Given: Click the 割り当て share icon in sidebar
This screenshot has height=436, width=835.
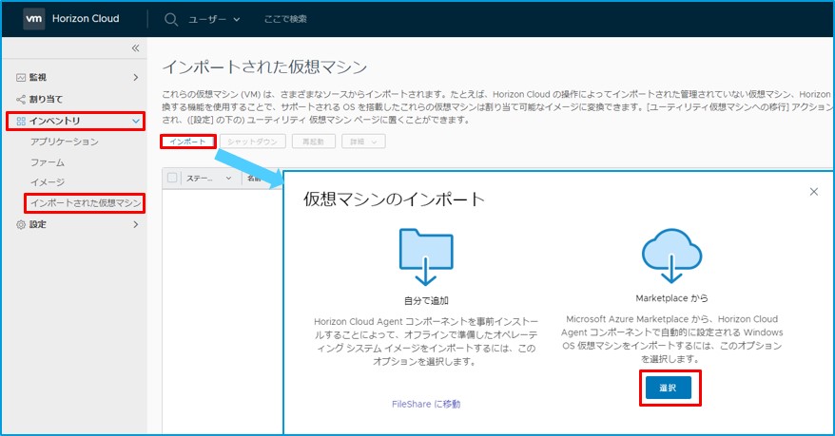Looking at the screenshot, I should tap(21, 99).
